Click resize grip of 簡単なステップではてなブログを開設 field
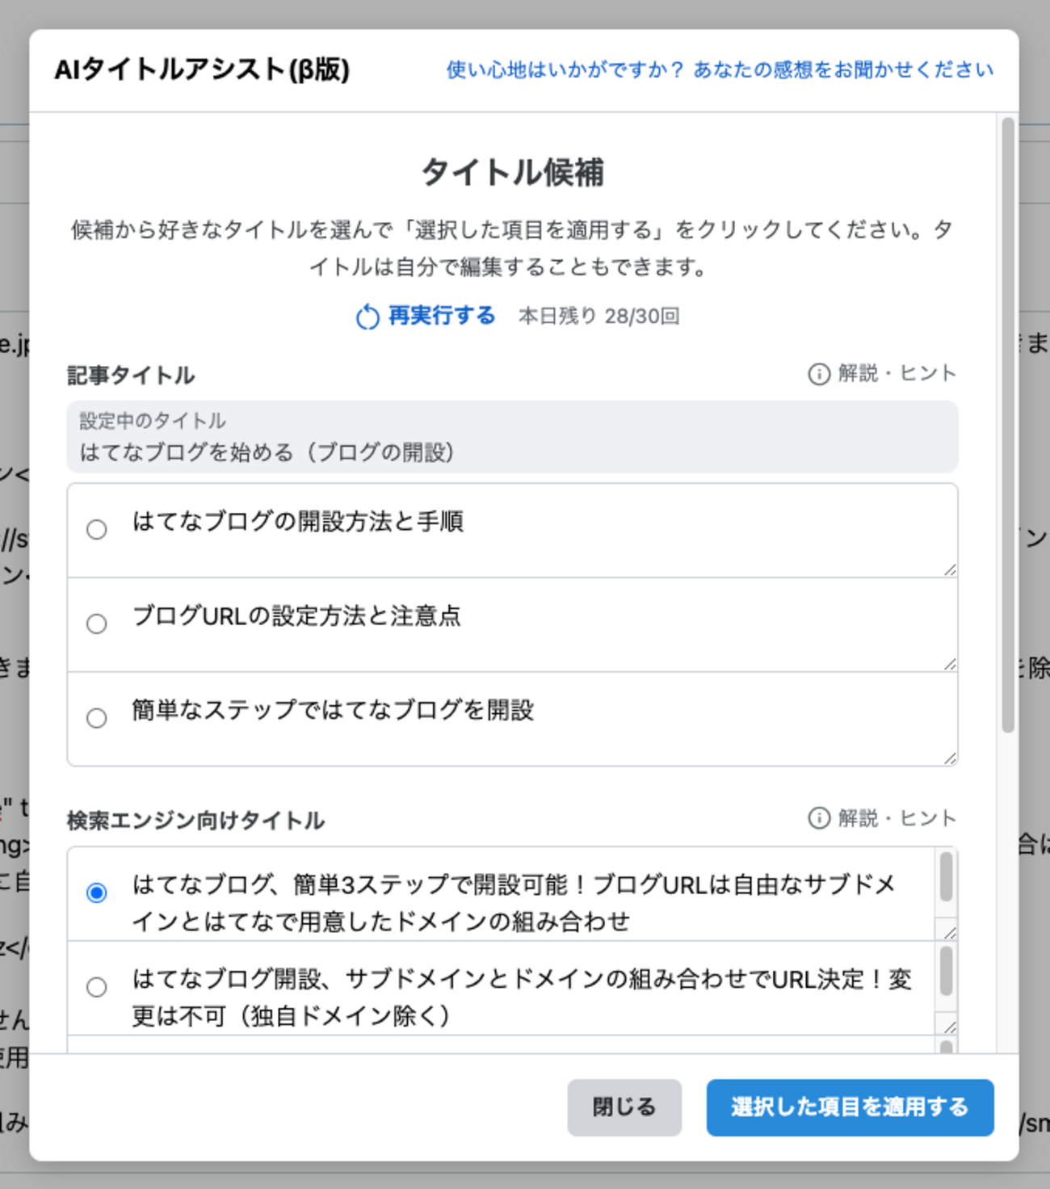 tap(950, 758)
